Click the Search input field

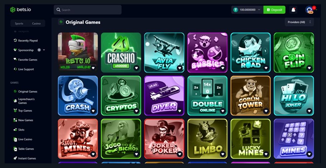point(88,10)
